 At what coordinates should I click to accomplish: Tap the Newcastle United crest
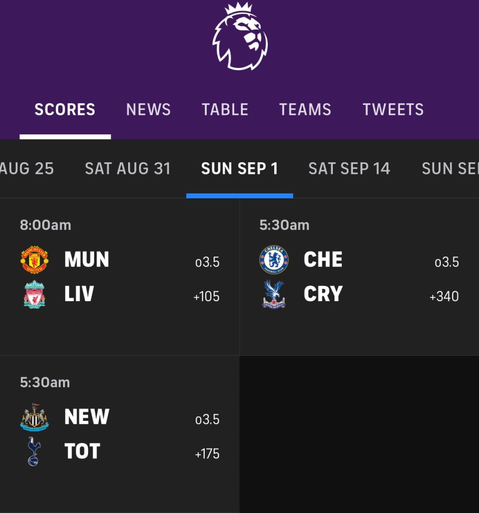click(x=34, y=417)
